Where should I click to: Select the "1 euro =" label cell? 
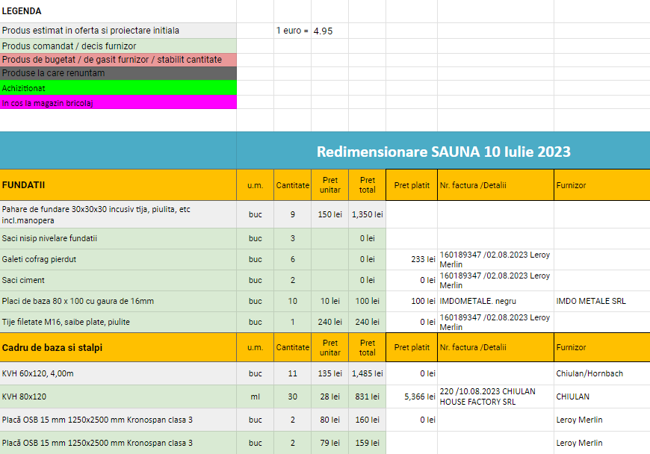pyautogui.click(x=292, y=31)
